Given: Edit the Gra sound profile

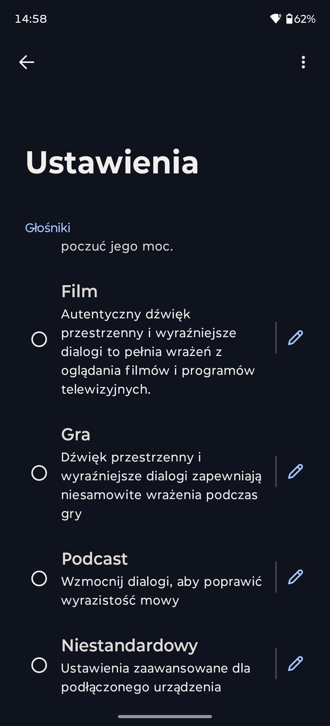Looking at the screenshot, I should (295, 471).
